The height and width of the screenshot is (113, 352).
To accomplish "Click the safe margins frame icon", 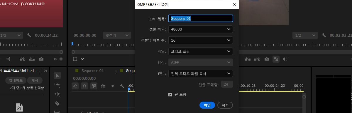I will (x=75, y=59).
